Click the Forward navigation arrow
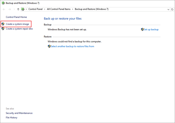 click(10, 9)
